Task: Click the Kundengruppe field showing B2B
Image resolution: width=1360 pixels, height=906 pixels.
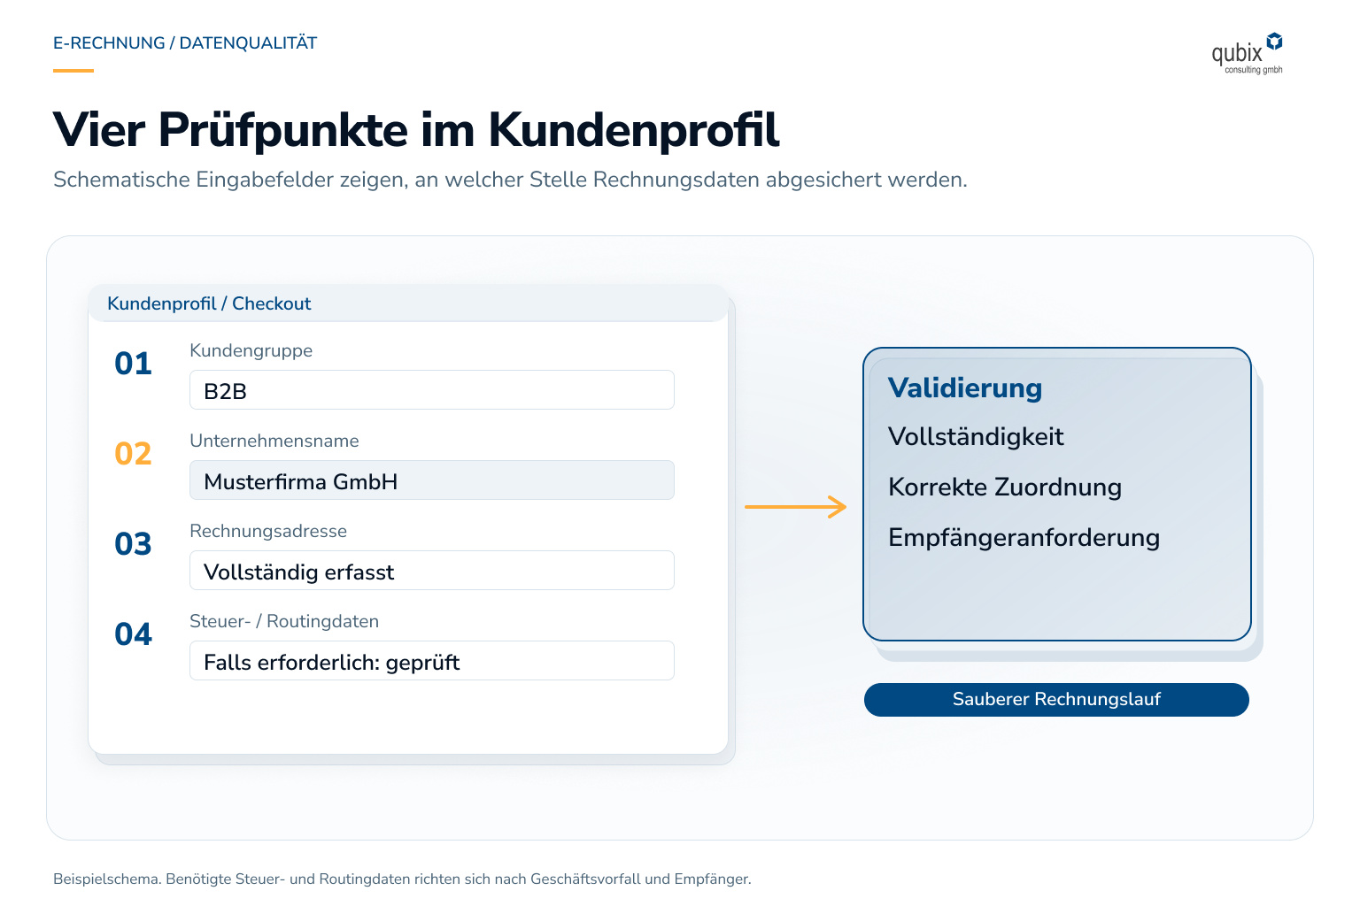Action: (432, 390)
